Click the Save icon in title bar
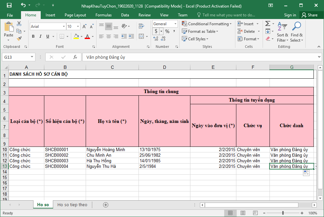 click(x=9, y=6)
